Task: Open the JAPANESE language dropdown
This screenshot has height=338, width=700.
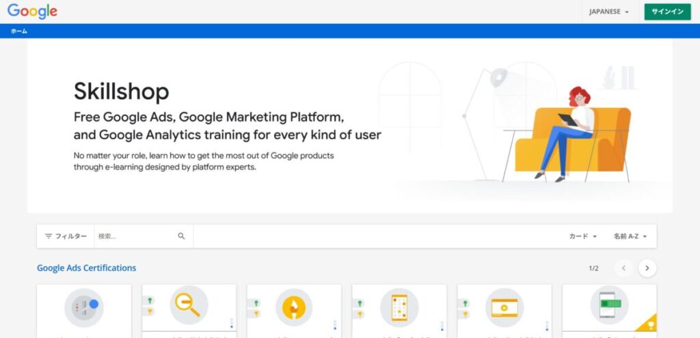Action: click(608, 12)
